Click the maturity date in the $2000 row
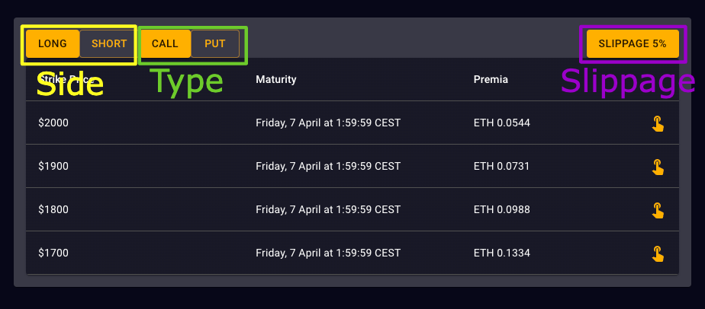The width and height of the screenshot is (705, 309). click(x=328, y=123)
